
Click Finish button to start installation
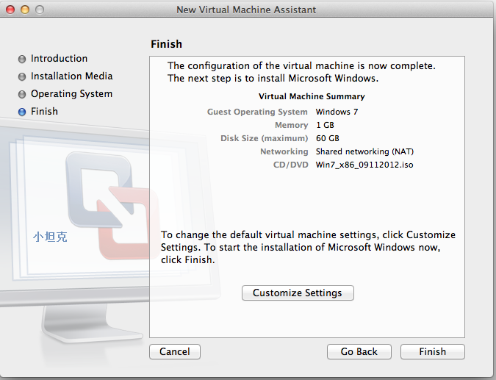(432, 351)
